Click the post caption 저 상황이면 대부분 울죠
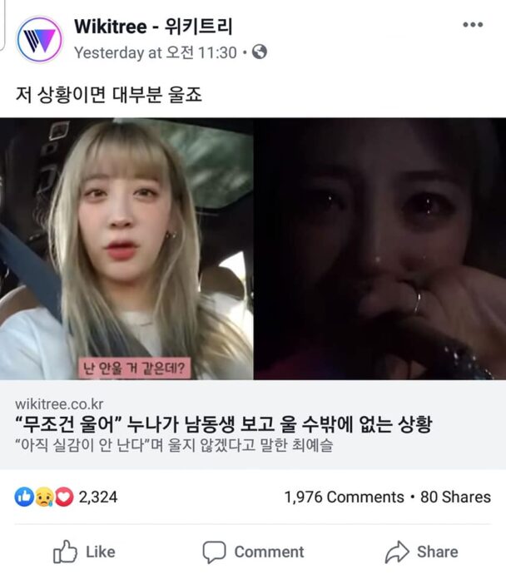The height and width of the screenshot is (579, 506). (109, 95)
